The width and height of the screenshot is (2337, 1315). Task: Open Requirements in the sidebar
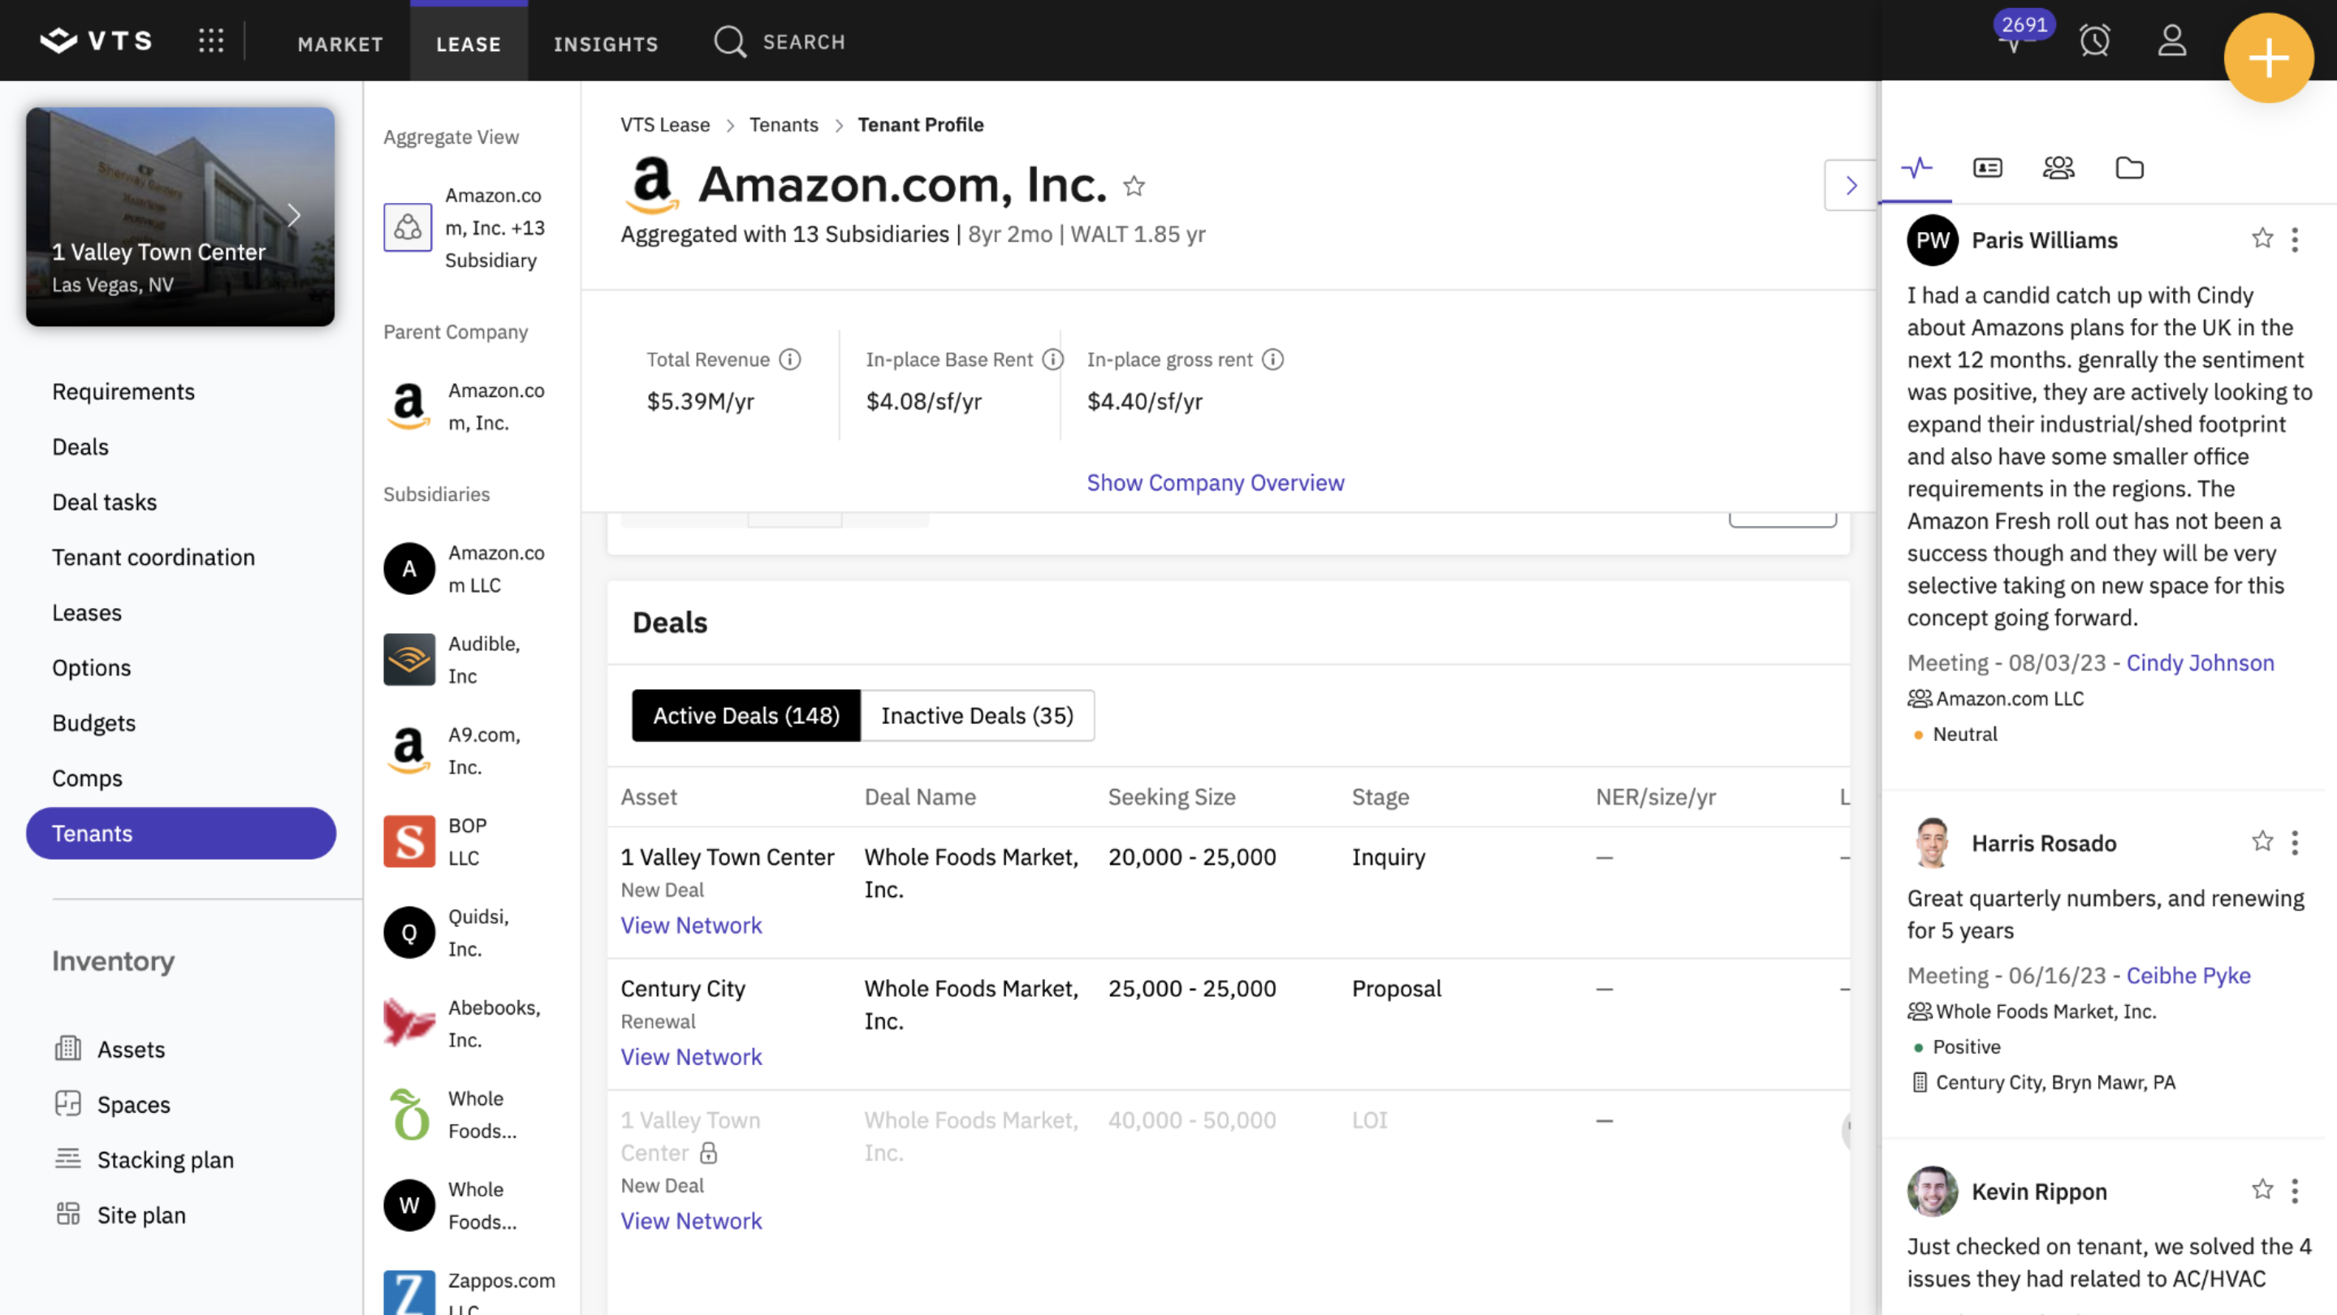[x=123, y=392]
